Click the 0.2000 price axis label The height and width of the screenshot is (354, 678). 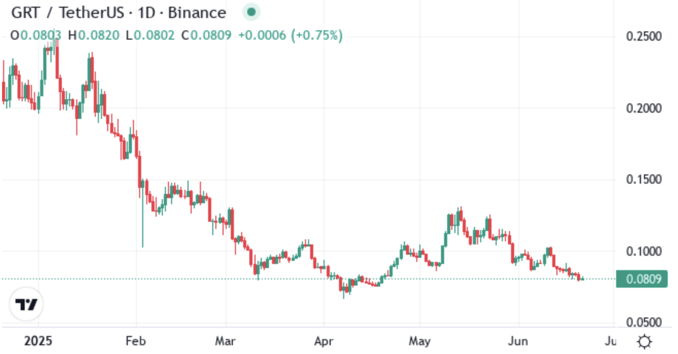(643, 109)
